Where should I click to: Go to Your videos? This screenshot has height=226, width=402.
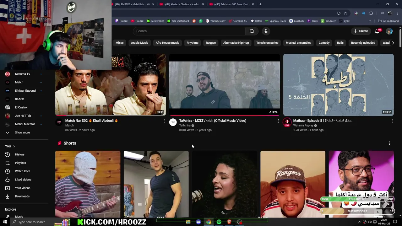[23, 188]
